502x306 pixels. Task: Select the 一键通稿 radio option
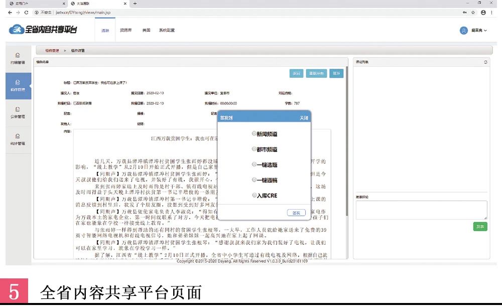click(254, 180)
